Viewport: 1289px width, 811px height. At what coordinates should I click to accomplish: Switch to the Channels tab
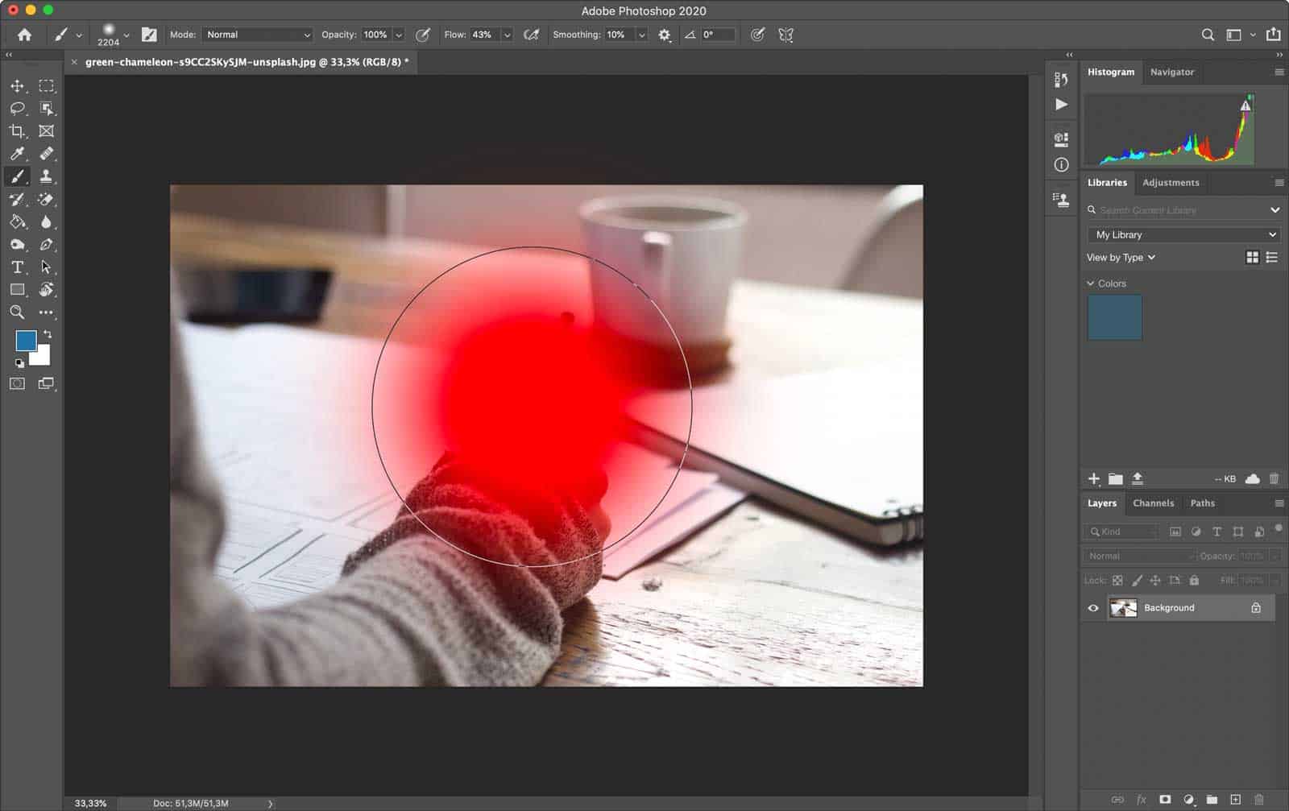tap(1154, 503)
